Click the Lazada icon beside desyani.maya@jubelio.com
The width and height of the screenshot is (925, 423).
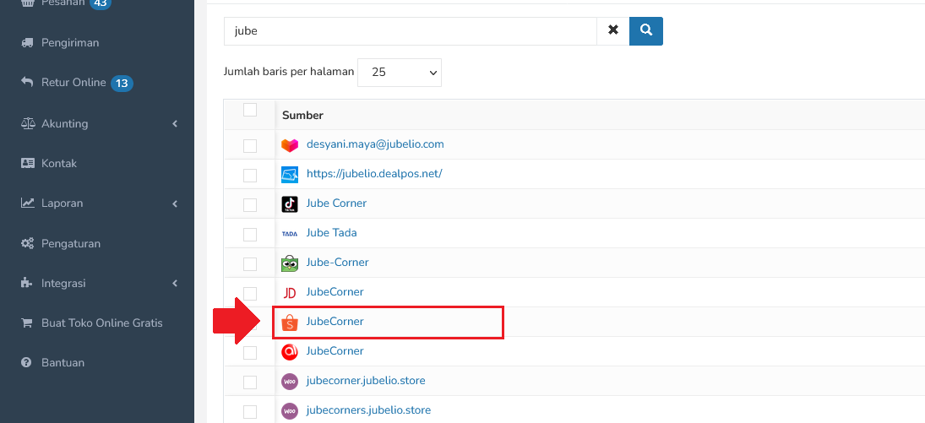(x=290, y=144)
